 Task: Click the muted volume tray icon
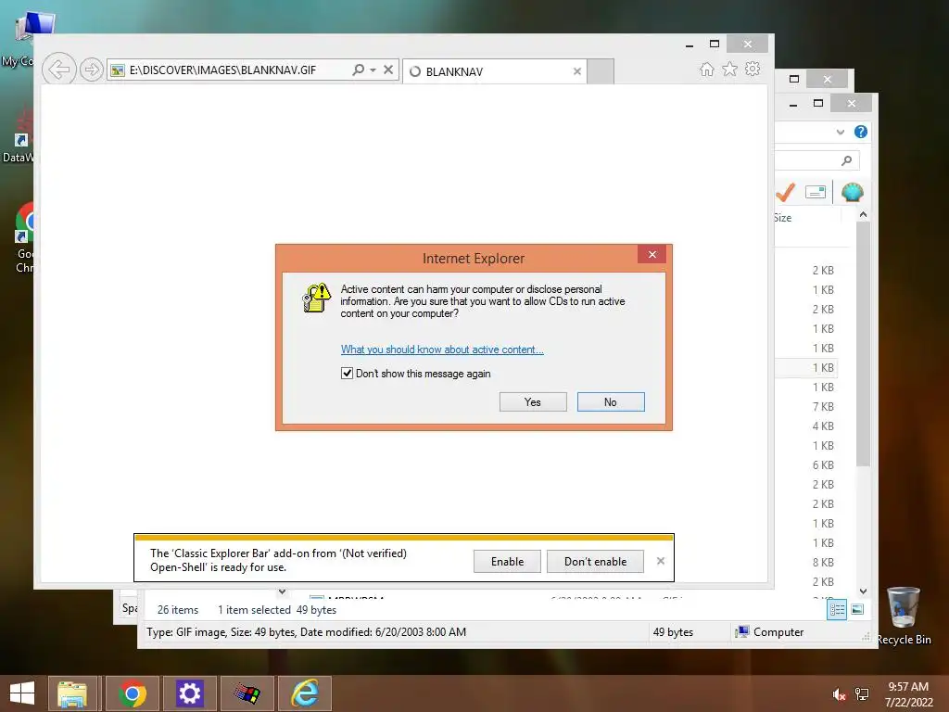[x=839, y=694]
